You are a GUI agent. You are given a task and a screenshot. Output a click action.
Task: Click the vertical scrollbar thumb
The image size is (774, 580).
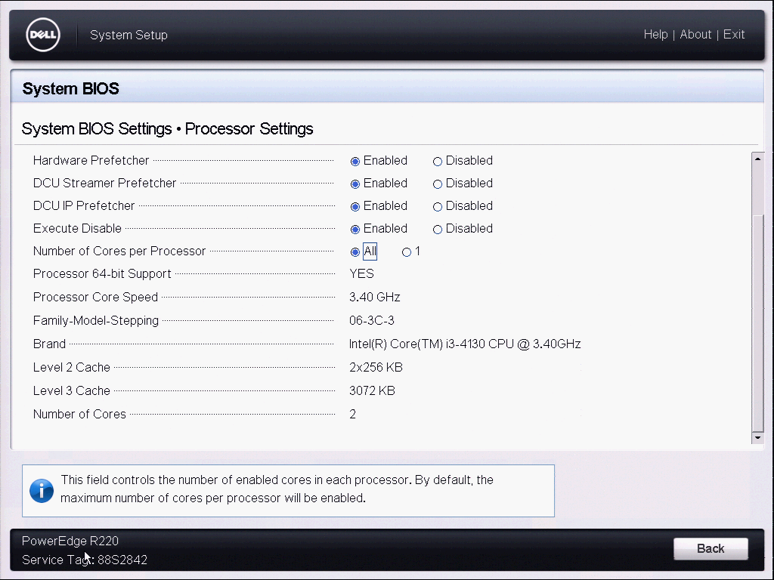[757, 323]
